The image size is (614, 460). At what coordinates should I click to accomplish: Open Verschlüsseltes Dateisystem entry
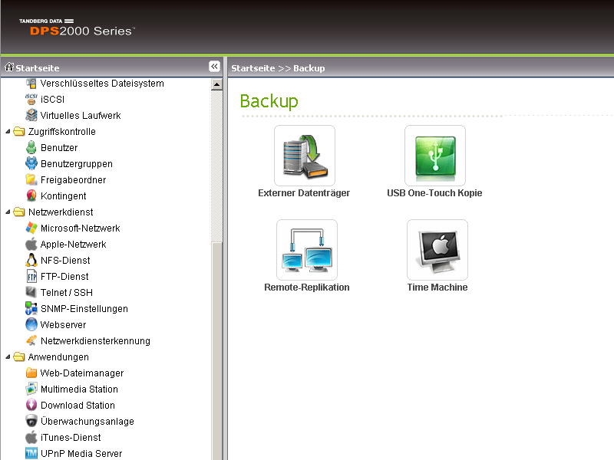102,84
